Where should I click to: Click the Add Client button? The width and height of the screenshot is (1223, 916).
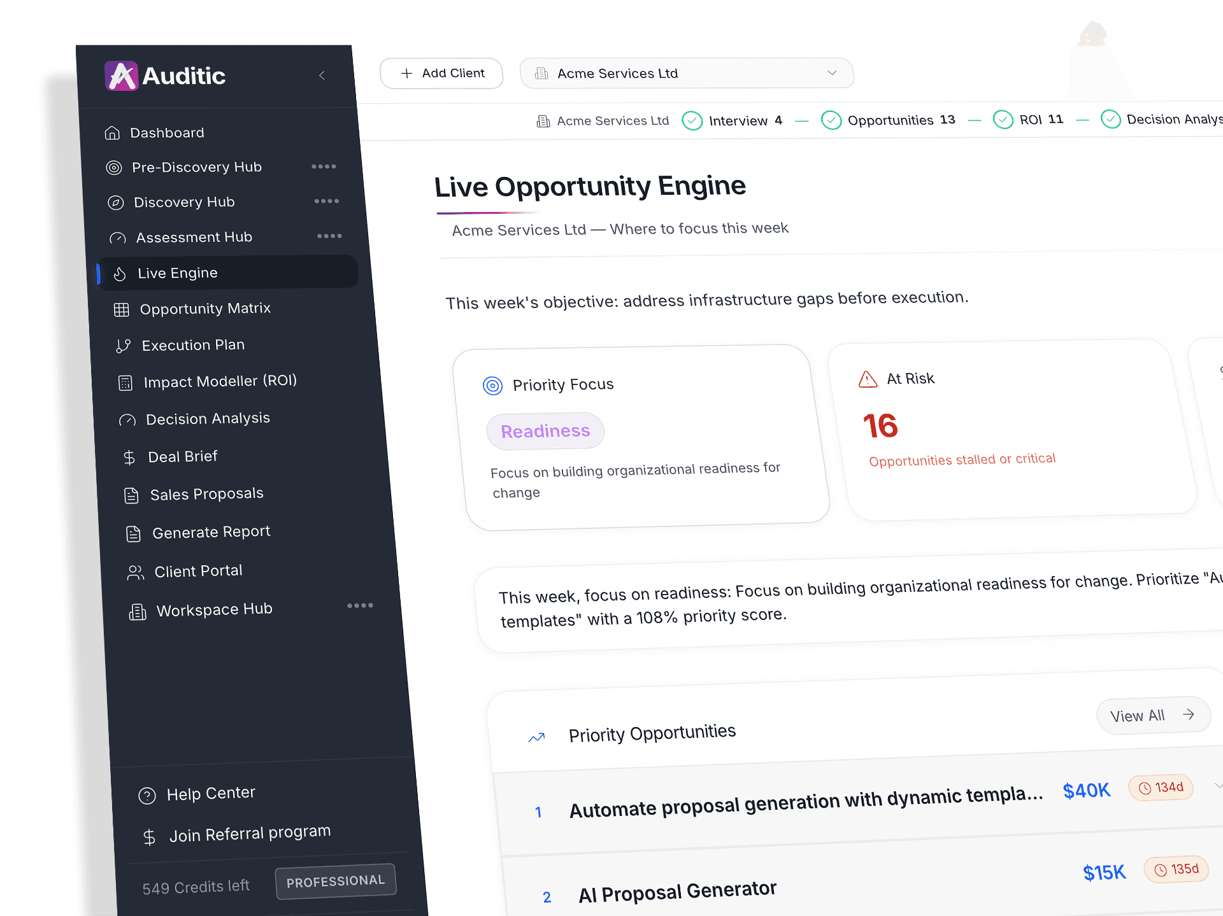click(441, 73)
